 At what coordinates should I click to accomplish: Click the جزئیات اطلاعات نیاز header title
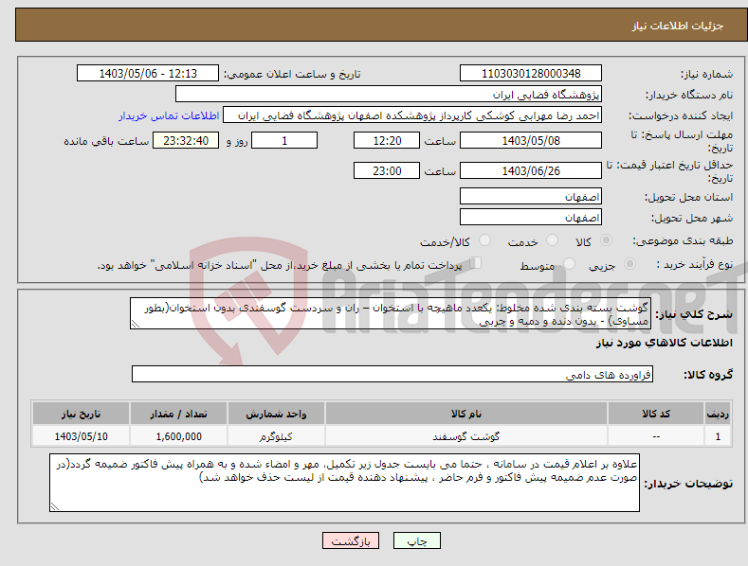(x=678, y=26)
